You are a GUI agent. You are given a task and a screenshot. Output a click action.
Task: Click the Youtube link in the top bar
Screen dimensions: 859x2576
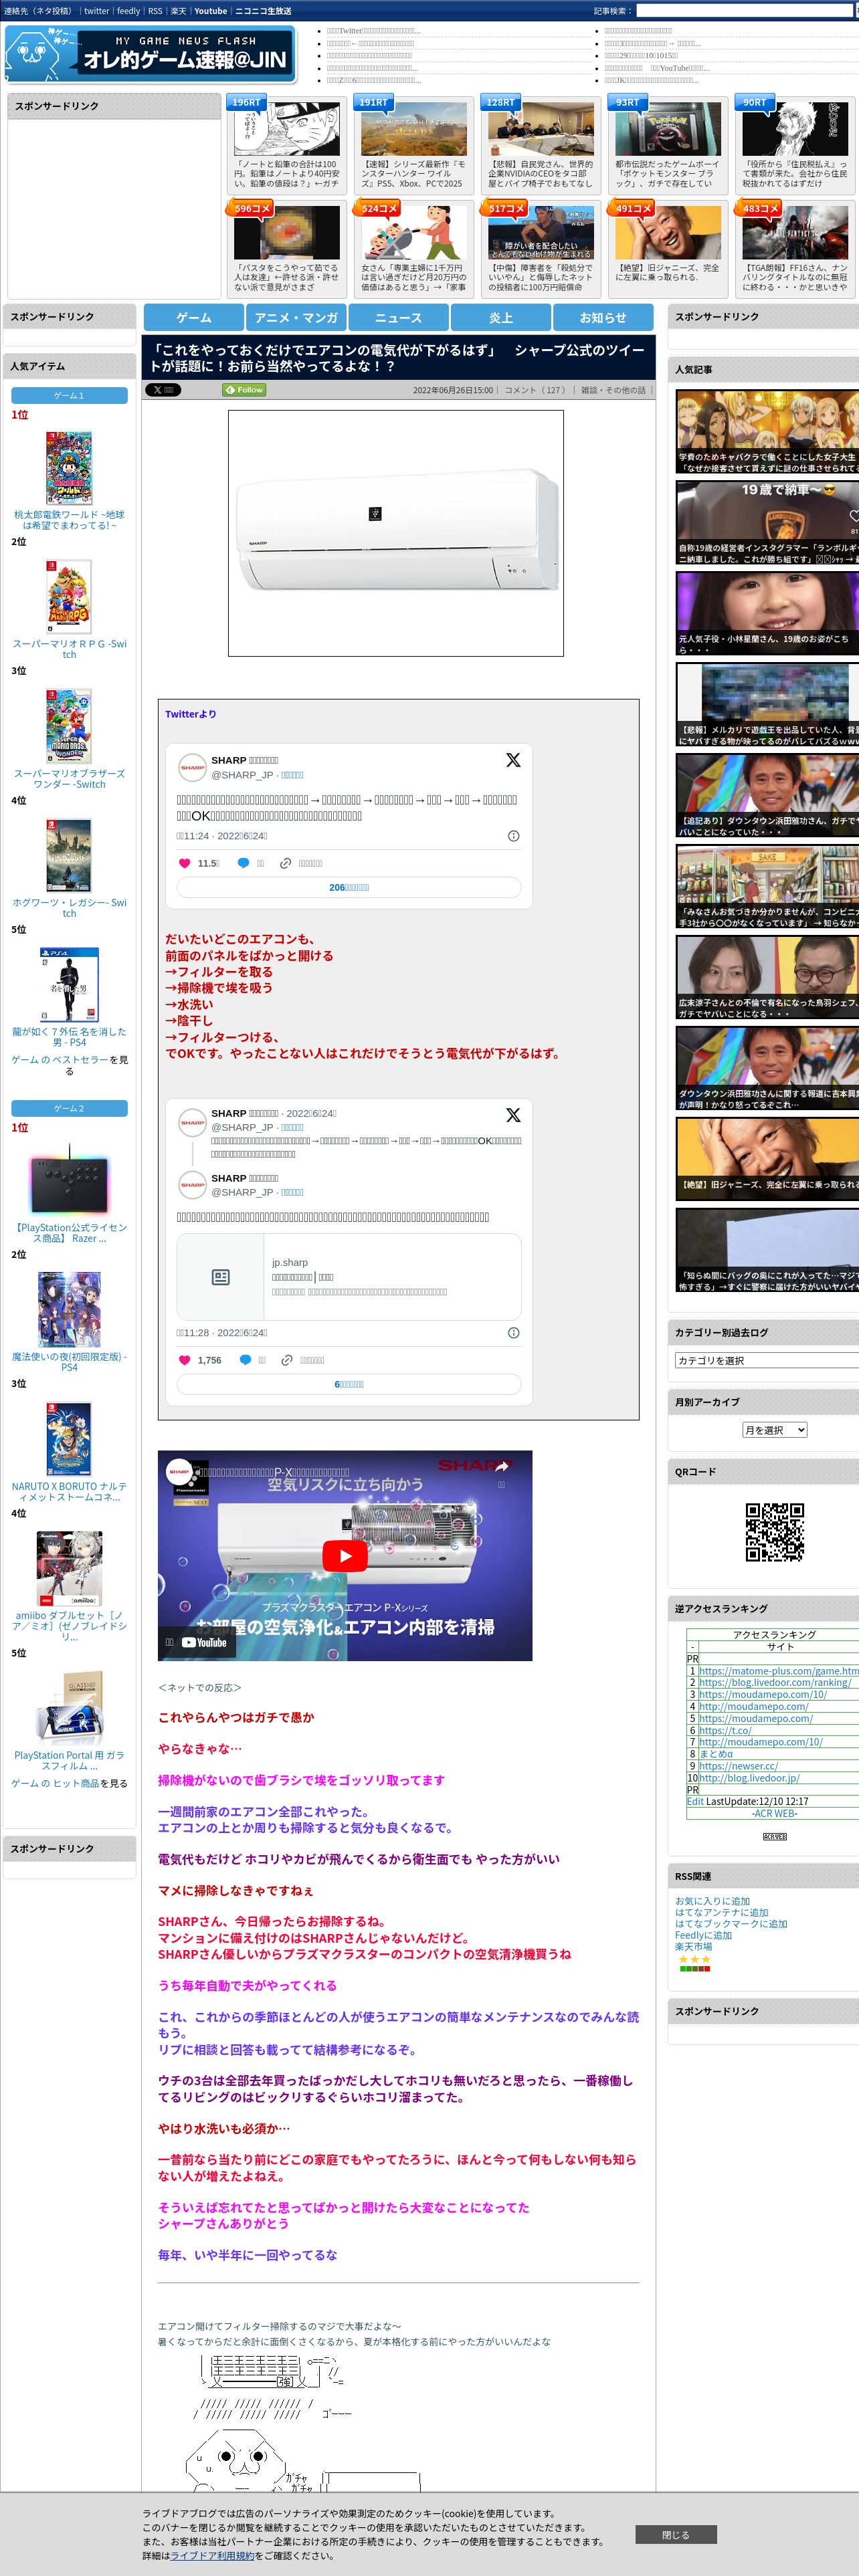(211, 11)
